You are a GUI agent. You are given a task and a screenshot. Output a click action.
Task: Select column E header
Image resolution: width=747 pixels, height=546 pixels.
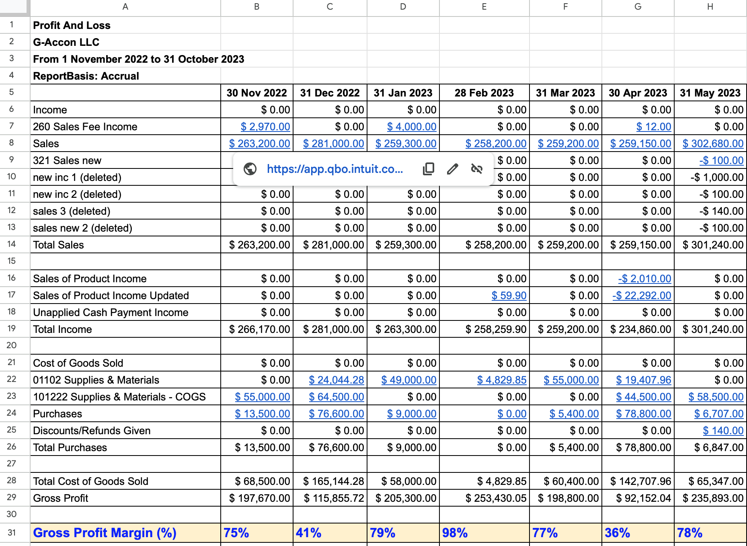click(484, 7)
